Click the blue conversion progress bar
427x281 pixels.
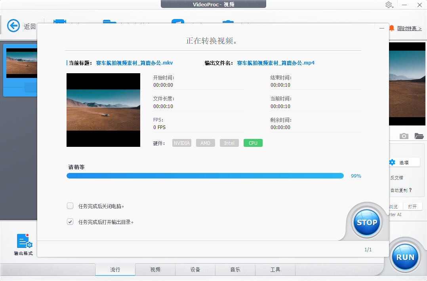pos(205,176)
